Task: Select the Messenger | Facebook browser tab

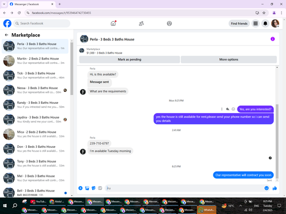Action: coord(32,4)
